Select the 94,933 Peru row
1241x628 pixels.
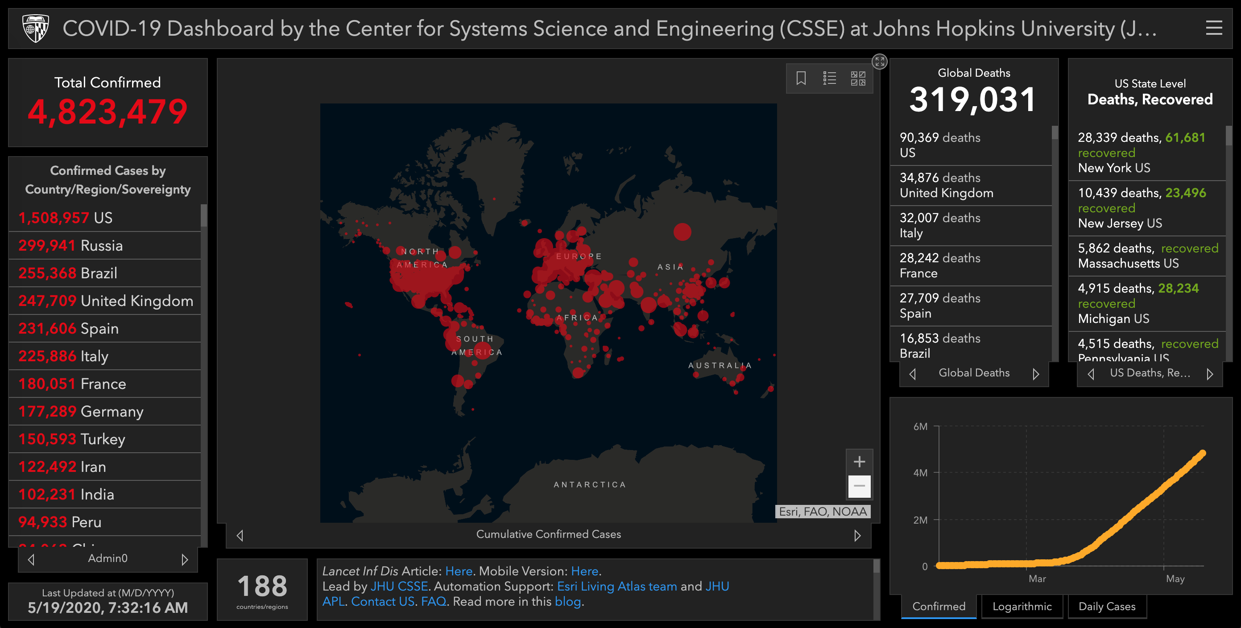(104, 522)
